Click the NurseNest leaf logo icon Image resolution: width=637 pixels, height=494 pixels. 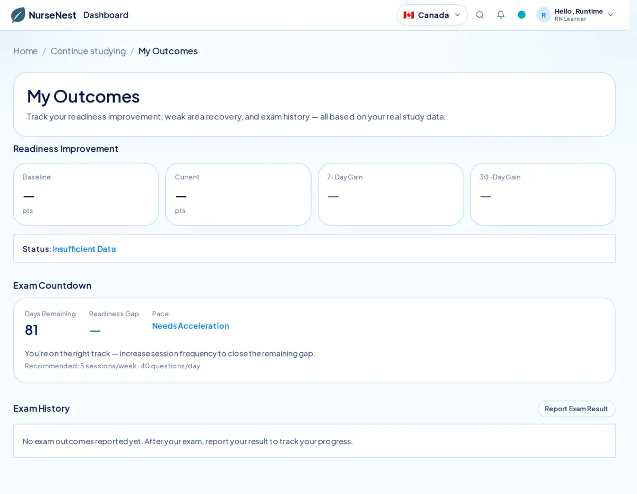[x=18, y=15]
